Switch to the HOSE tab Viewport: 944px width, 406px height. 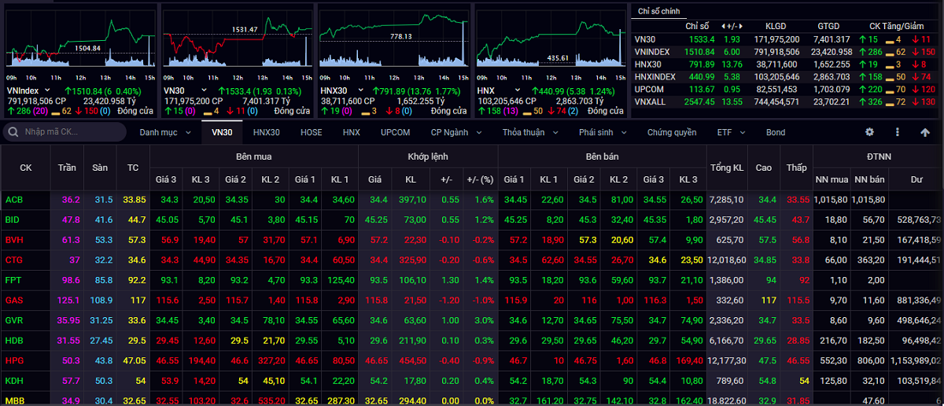coord(311,132)
